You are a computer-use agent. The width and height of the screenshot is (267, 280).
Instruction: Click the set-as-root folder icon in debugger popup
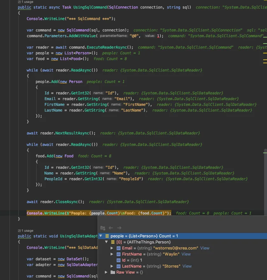pyautogui.click(x=103, y=228)
